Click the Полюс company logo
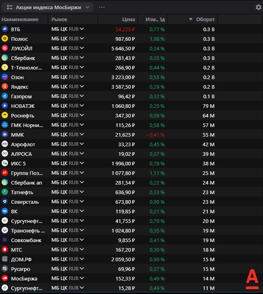Screen dimensions: 263x294 point(5,39)
